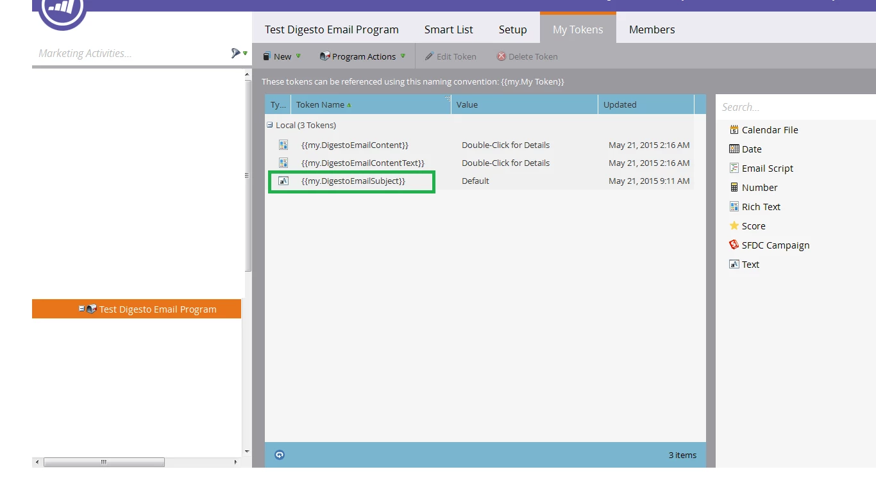Collapse the Test Digesto Email Program tree node

pyautogui.click(x=81, y=309)
